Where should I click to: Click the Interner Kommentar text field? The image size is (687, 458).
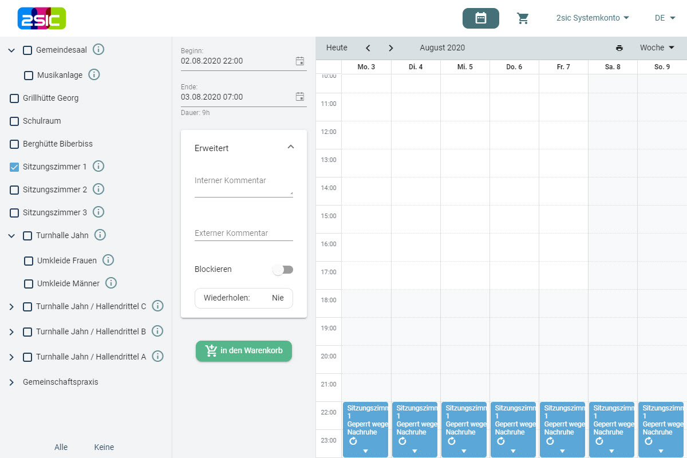point(243,187)
